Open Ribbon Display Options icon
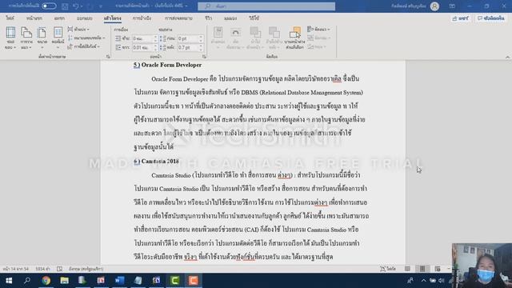The height and width of the screenshot is (288, 512). pyautogui.click(x=452, y=6)
